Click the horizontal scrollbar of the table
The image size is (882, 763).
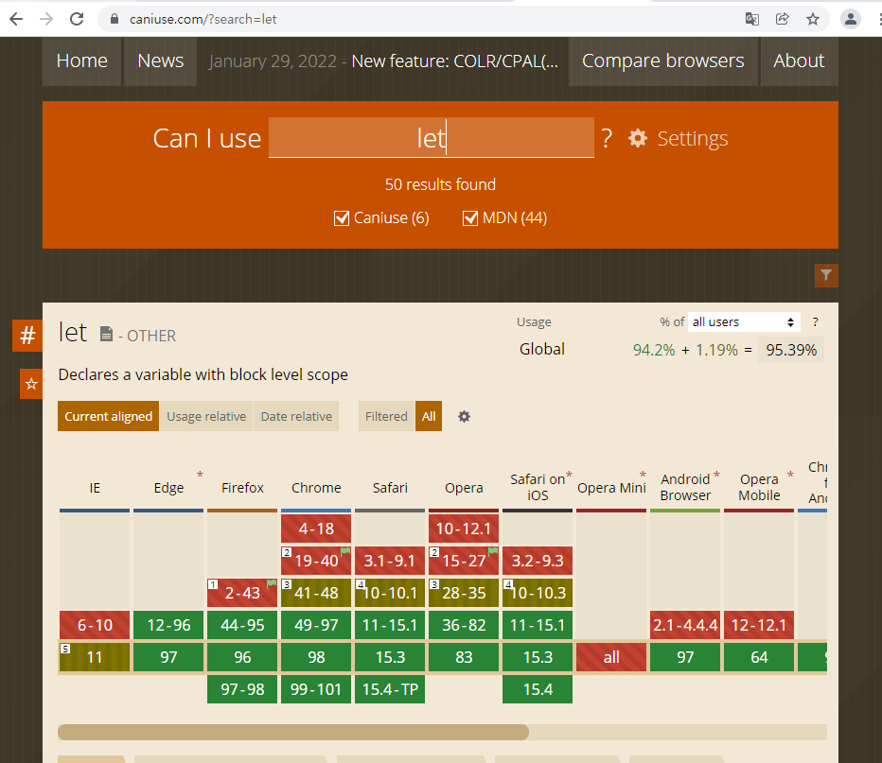293,732
